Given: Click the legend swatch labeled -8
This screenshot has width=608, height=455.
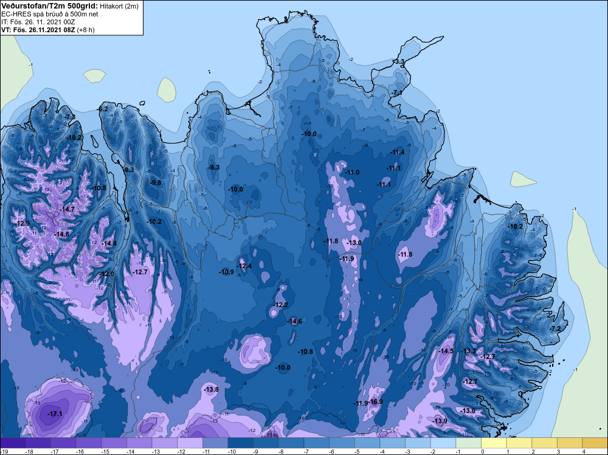Looking at the screenshot, I should point(291,443).
